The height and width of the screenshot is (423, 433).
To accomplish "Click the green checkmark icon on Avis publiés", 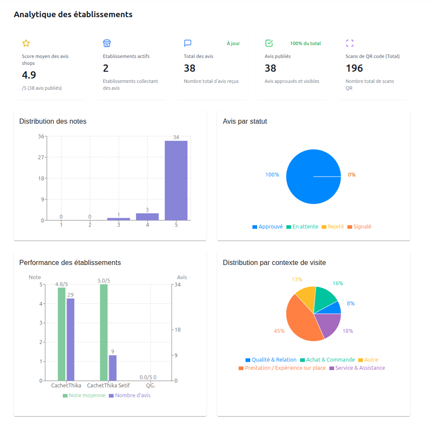I will tap(269, 43).
